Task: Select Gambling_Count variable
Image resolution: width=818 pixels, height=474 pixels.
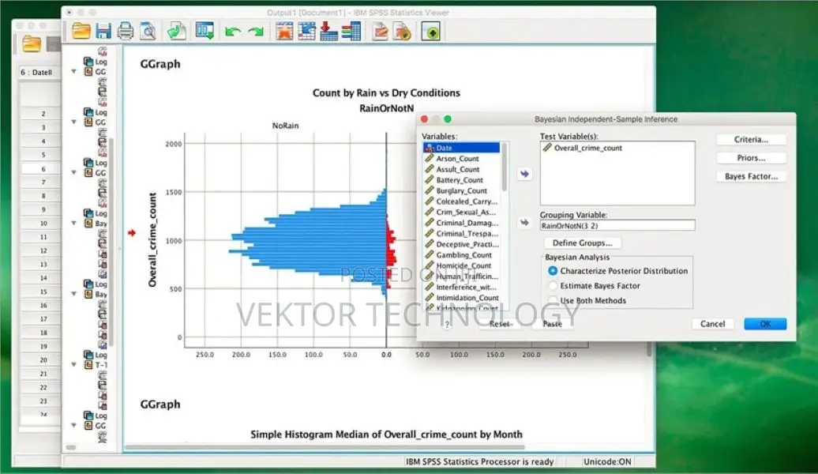Action: point(462,254)
